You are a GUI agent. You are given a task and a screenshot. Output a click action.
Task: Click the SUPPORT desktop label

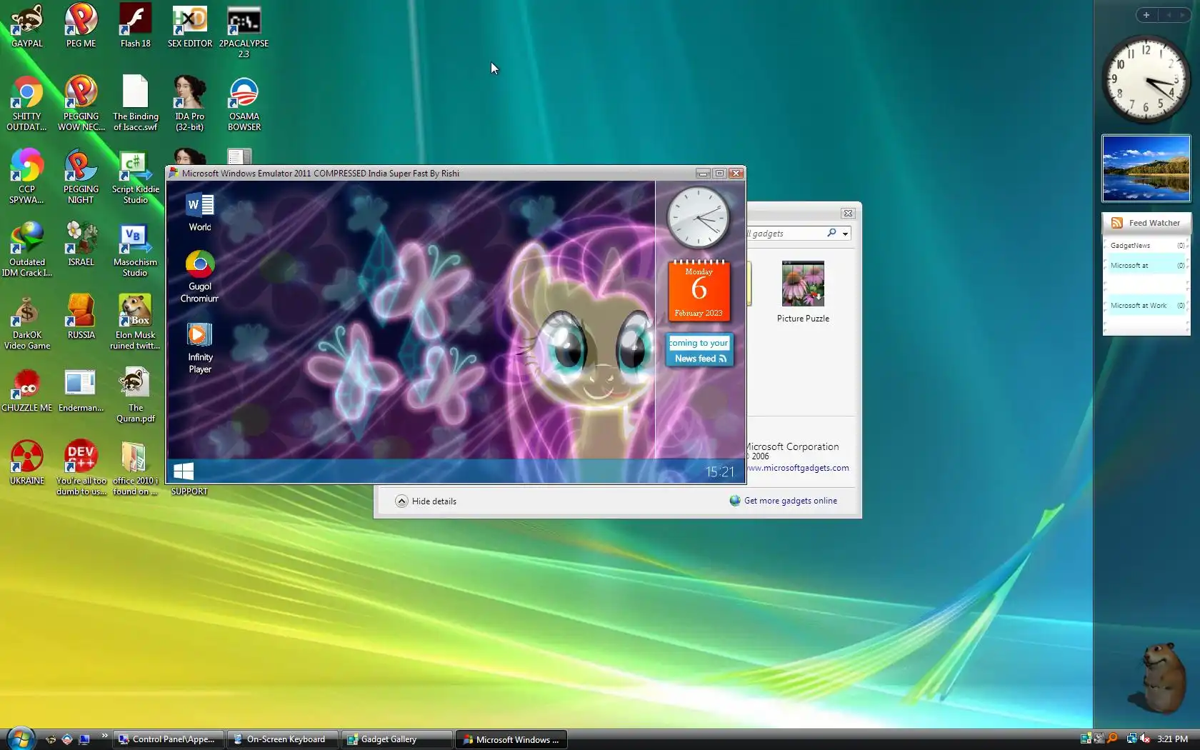click(189, 491)
